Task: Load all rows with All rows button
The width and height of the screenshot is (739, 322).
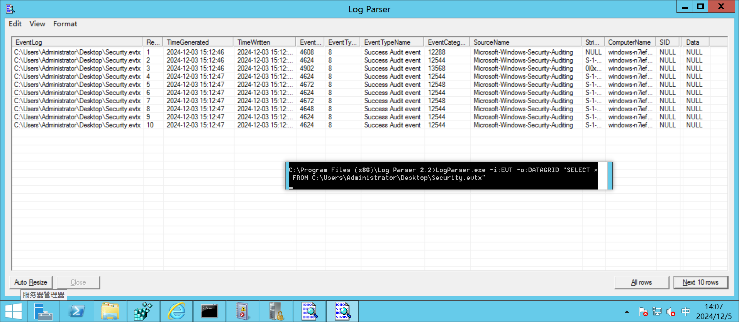Action: tap(641, 282)
